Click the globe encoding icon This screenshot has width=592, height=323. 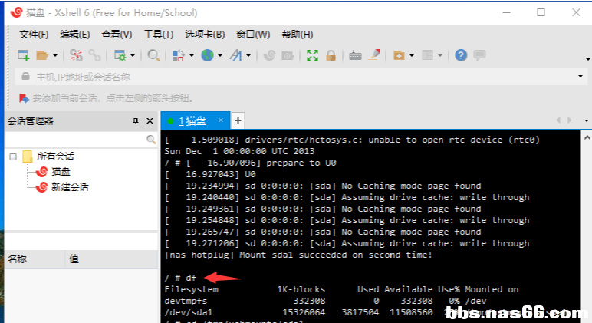[x=207, y=55]
